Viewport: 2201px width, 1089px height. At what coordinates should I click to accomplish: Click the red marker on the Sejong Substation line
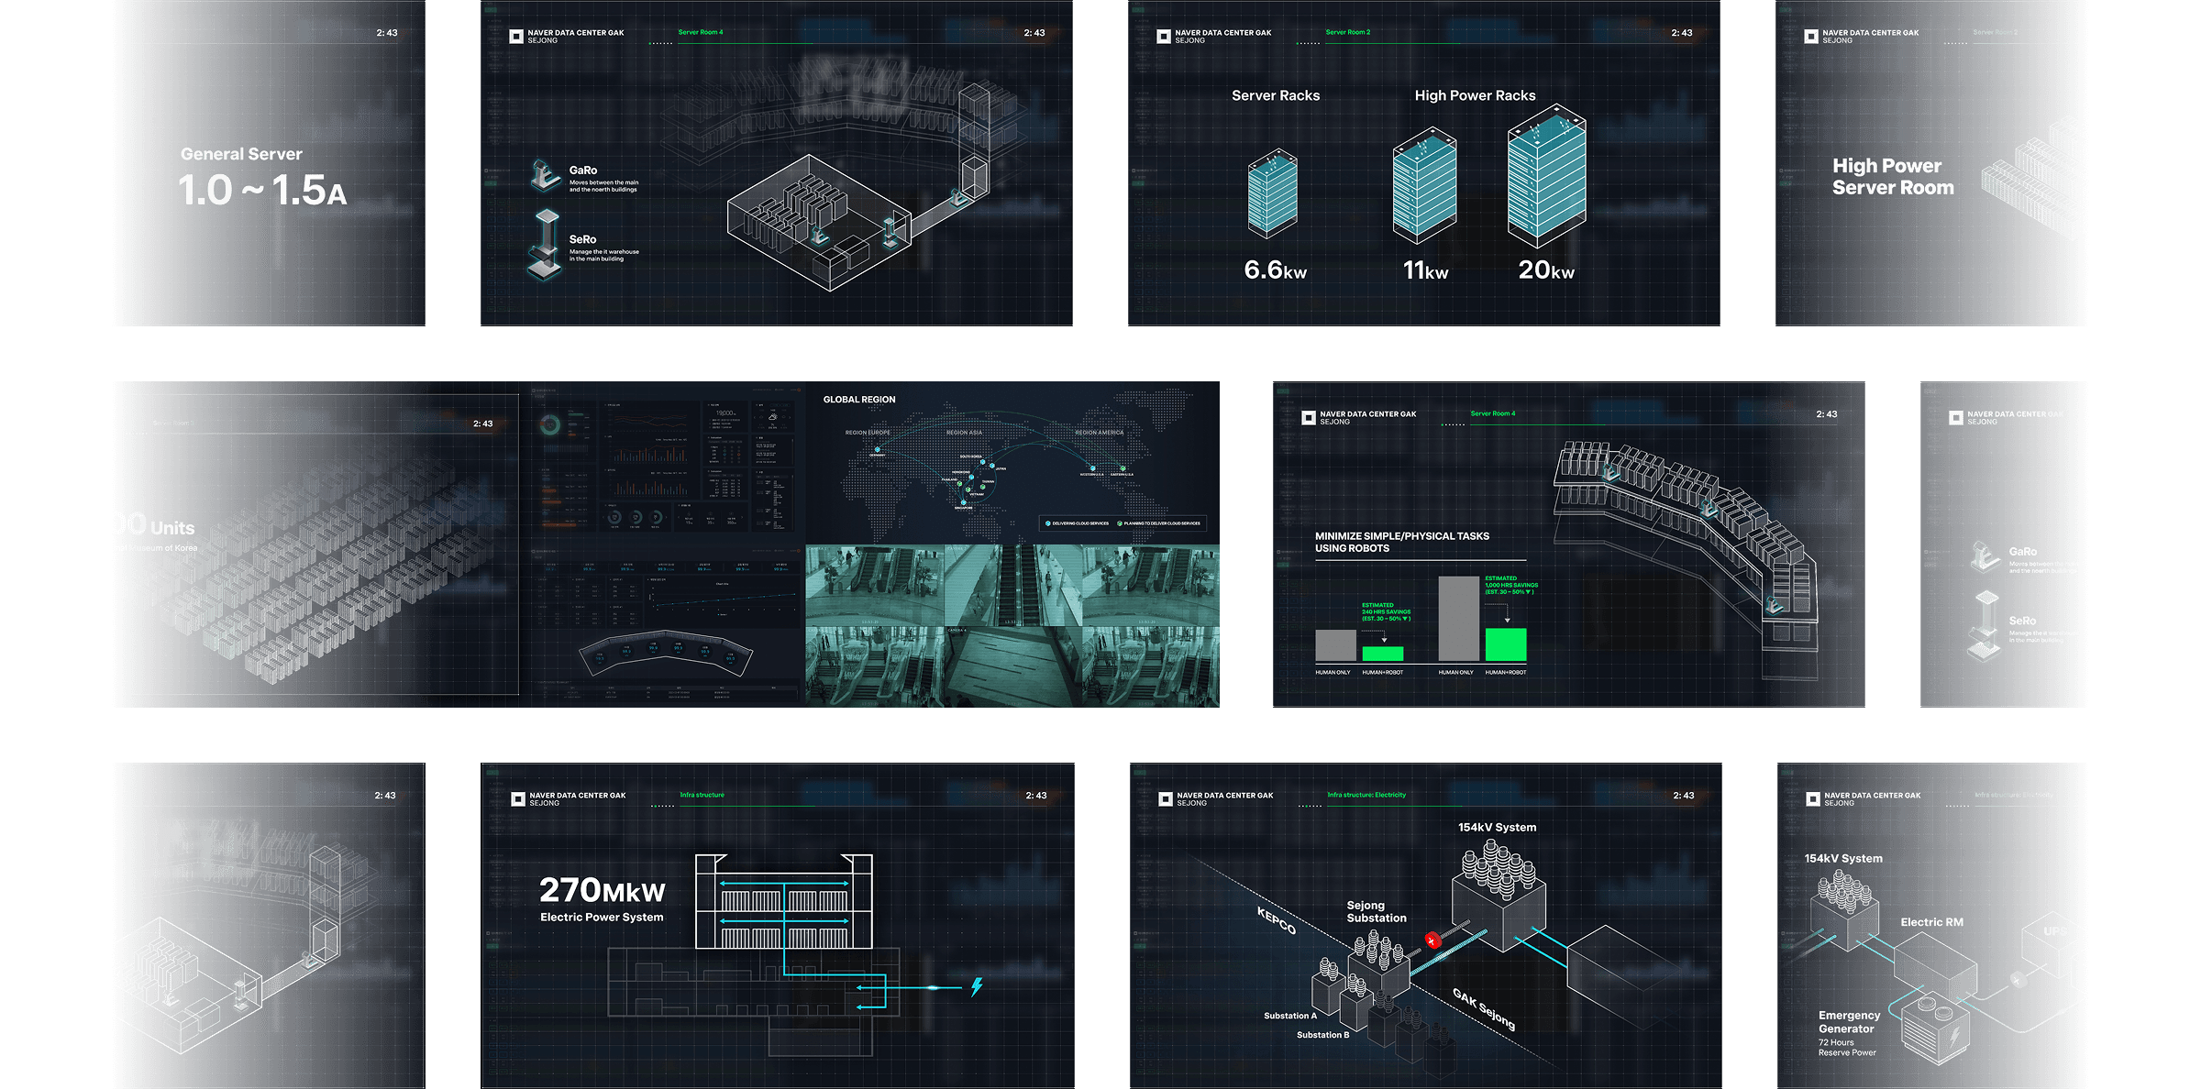(1432, 940)
